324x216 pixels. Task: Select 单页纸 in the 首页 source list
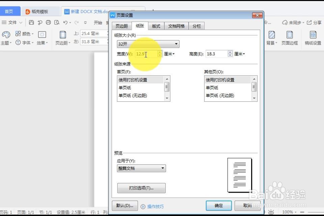(125, 87)
